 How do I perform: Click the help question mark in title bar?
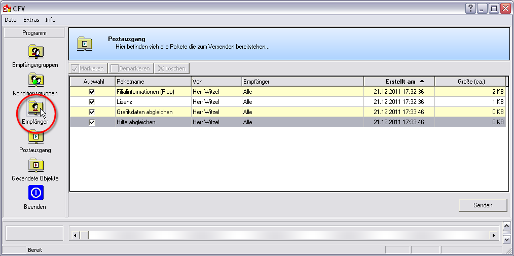470,8
